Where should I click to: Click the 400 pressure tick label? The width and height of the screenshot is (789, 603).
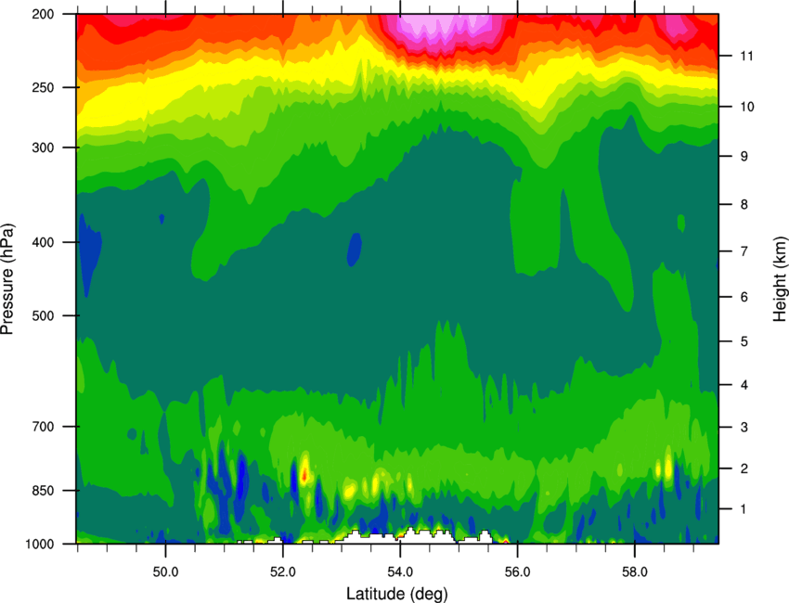(43, 242)
